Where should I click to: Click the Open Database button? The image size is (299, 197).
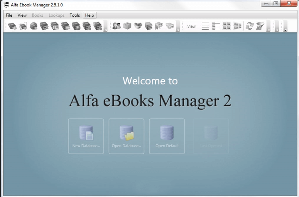pos(126,136)
